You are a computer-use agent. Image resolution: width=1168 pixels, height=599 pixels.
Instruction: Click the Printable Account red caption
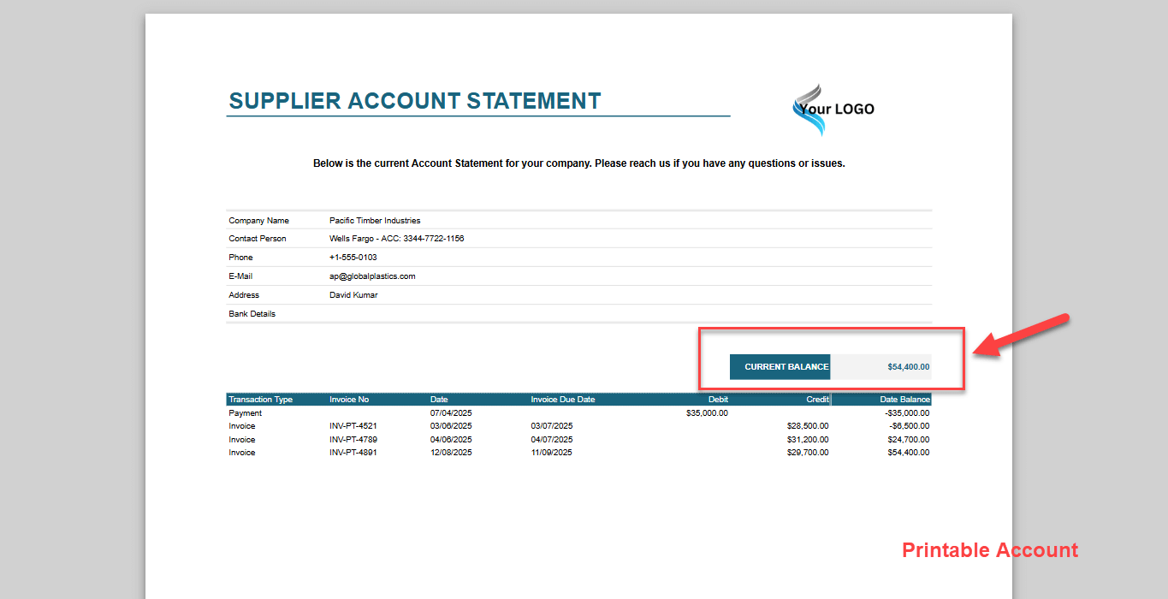pos(990,550)
